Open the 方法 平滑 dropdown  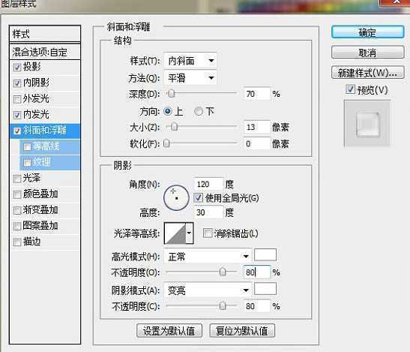pos(190,78)
